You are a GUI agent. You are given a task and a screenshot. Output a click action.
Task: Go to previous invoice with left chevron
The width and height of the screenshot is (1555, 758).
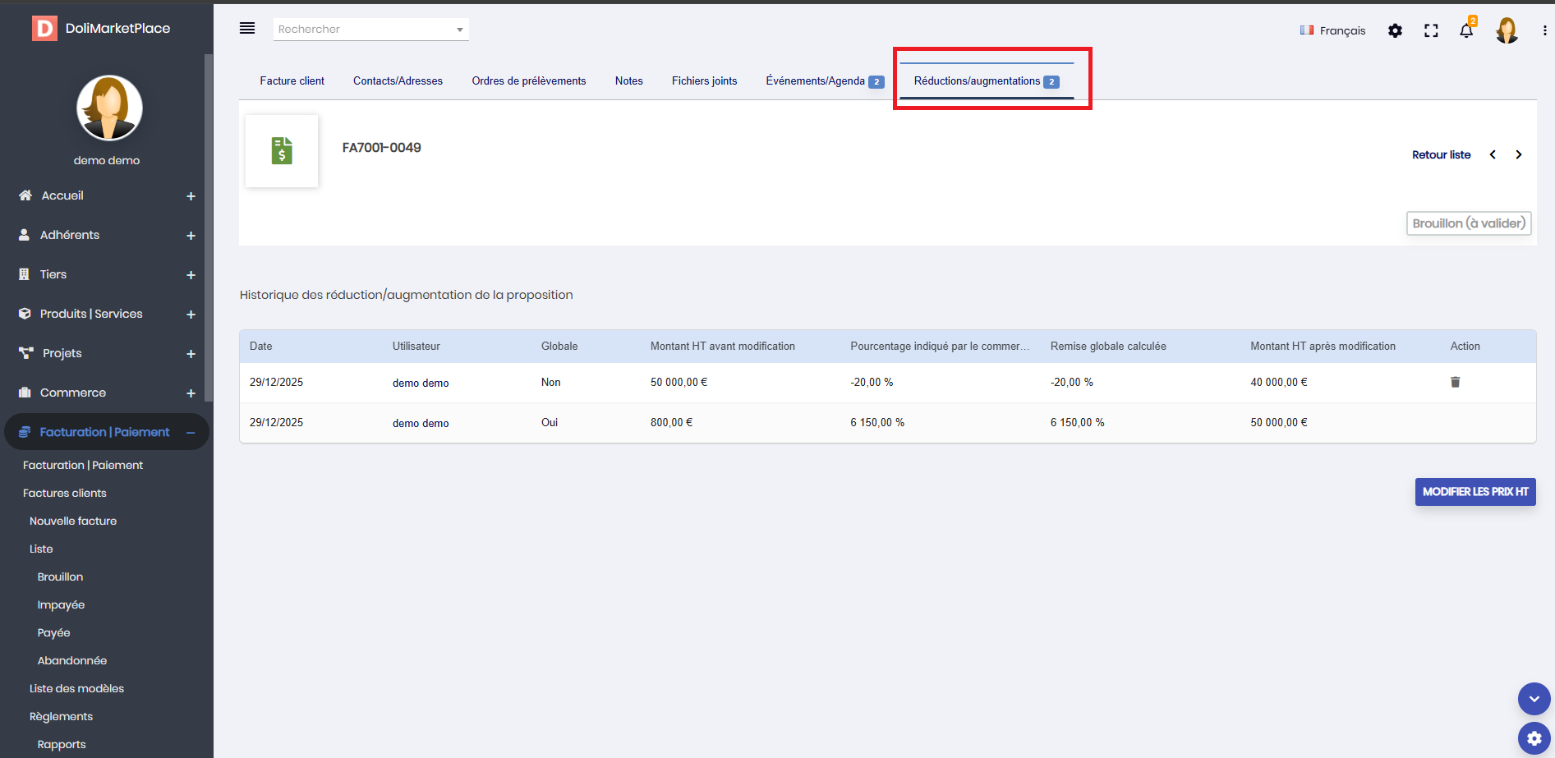(1493, 154)
